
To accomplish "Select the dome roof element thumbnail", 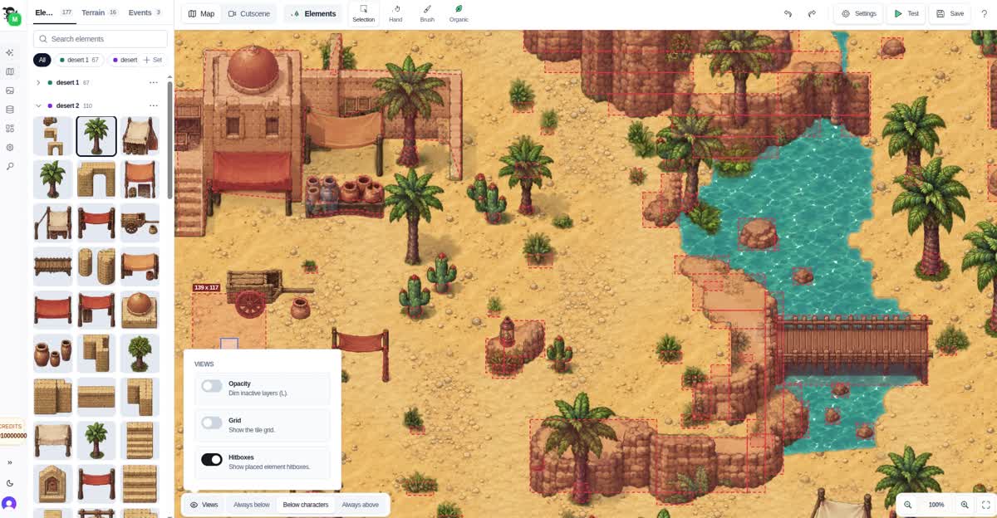I will coord(140,310).
